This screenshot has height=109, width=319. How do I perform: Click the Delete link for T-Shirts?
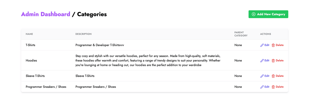pyautogui.click(x=279, y=45)
